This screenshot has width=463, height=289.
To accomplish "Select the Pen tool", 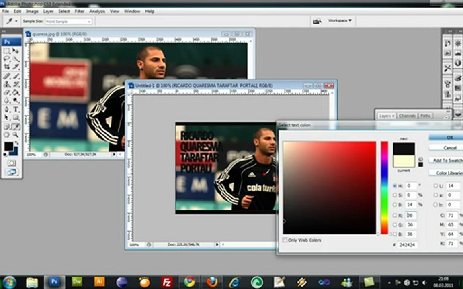I will pos(7,110).
